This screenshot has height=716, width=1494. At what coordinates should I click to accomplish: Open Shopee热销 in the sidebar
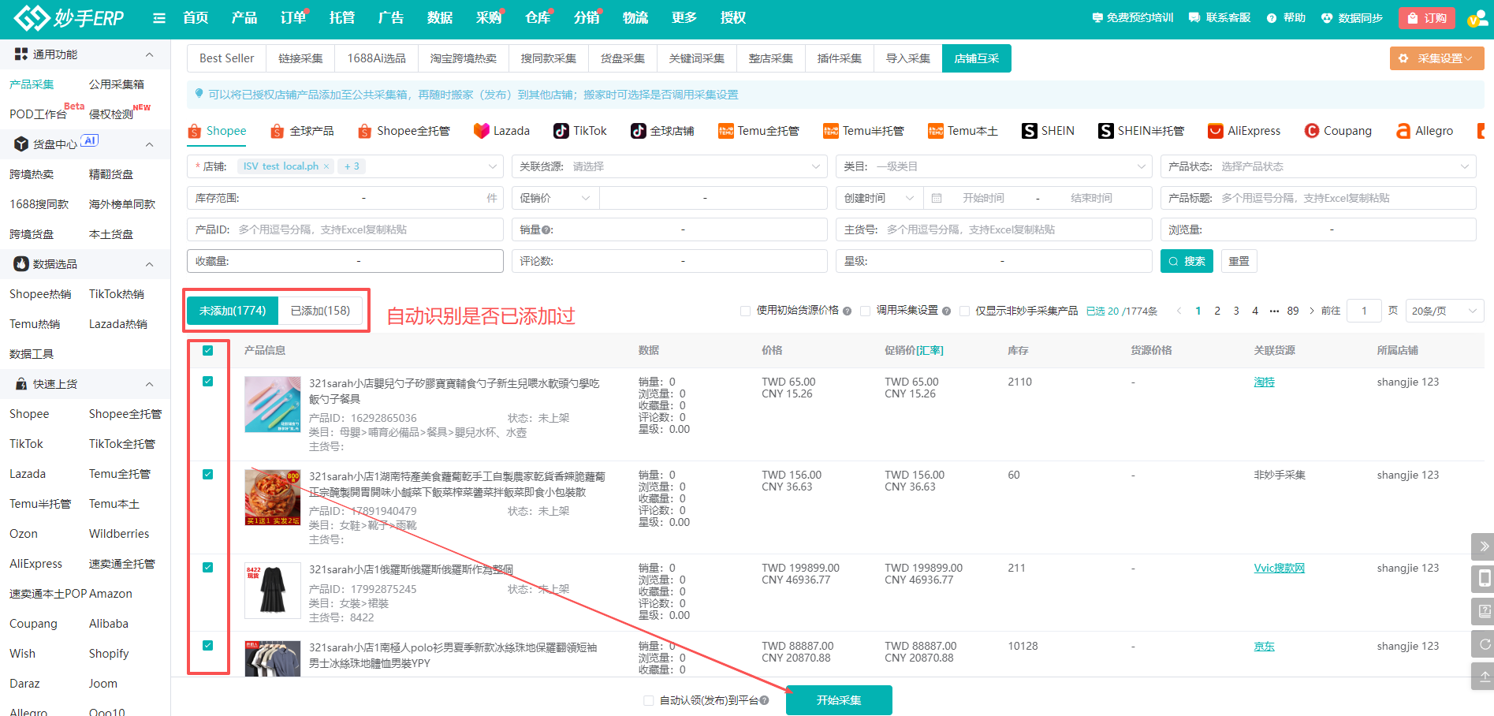40,294
